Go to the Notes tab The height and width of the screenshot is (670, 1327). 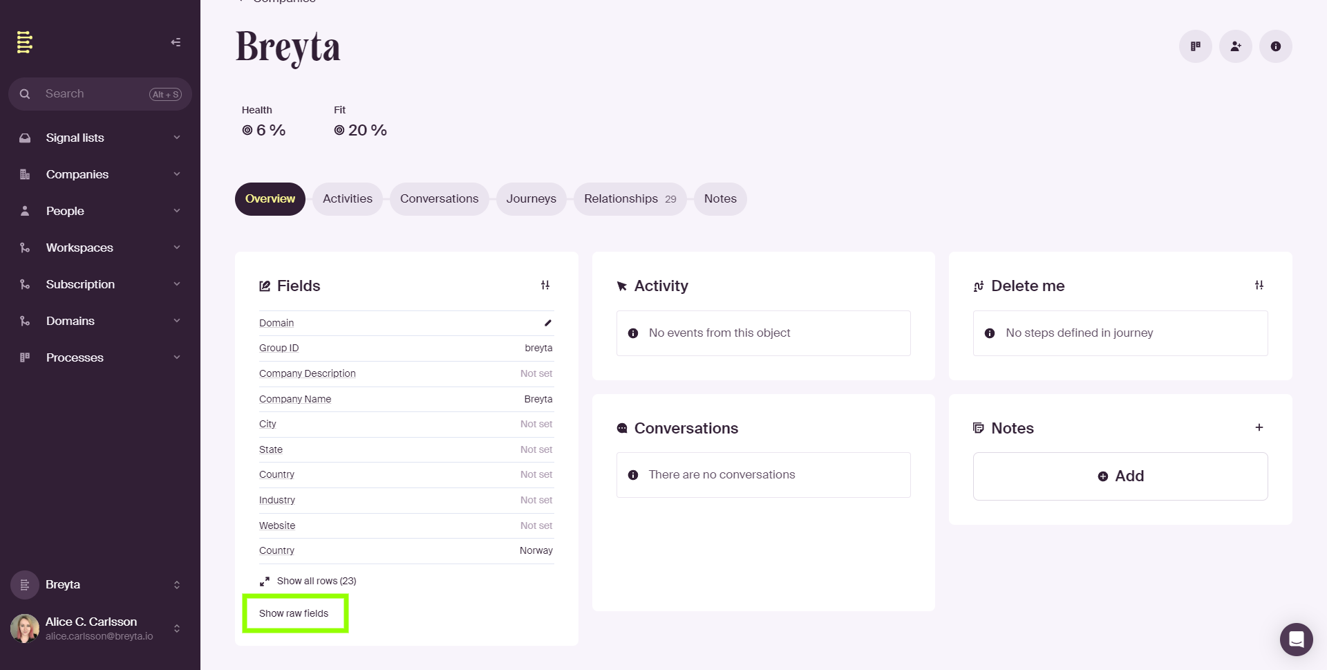720,199
